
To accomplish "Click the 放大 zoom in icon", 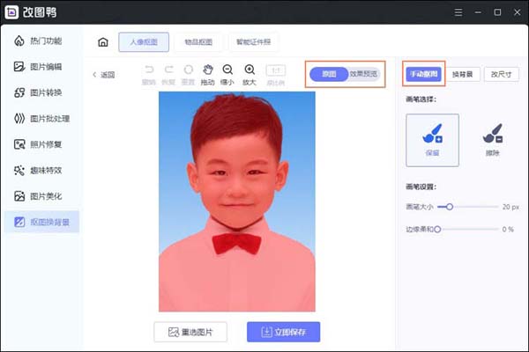I will 250,70.
